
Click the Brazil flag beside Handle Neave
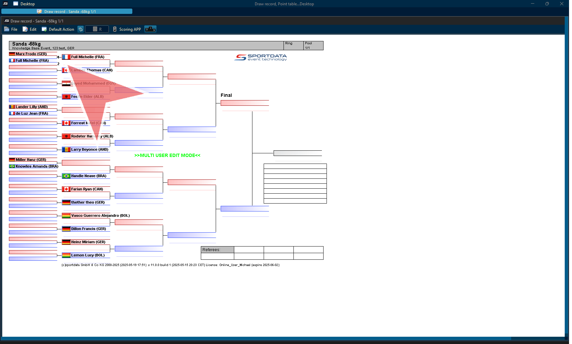pos(66,176)
